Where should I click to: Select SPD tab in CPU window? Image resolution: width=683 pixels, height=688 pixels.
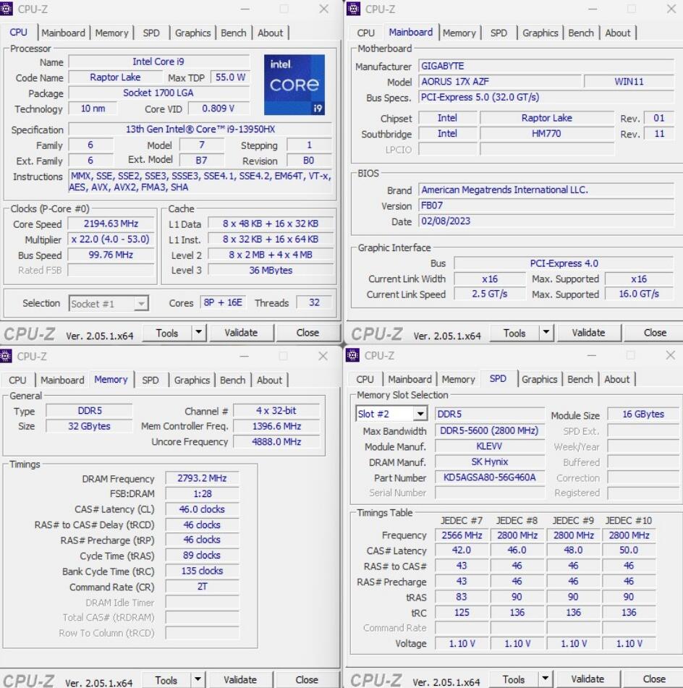(x=151, y=33)
